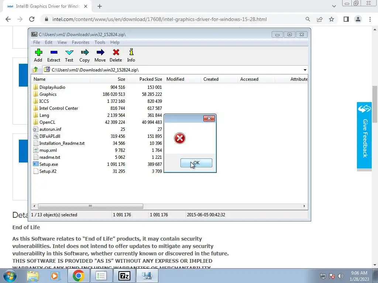Sort by Packed Size column header
Image resolution: width=378 pixels, height=283 pixels.
(x=145, y=79)
